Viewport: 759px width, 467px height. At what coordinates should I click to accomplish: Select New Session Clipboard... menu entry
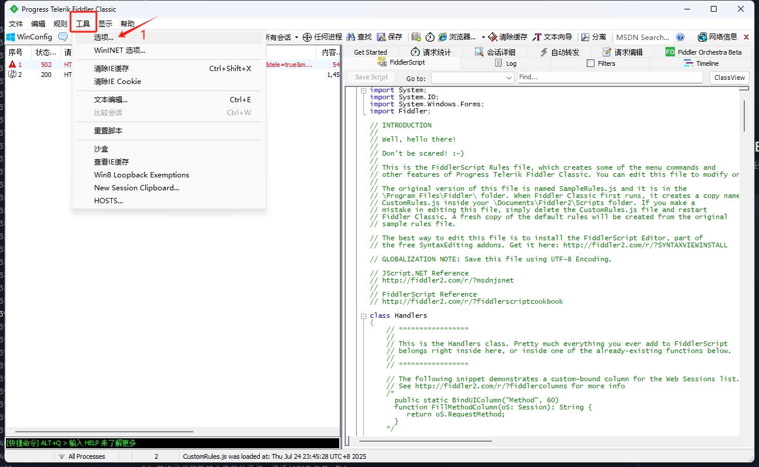point(169,188)
